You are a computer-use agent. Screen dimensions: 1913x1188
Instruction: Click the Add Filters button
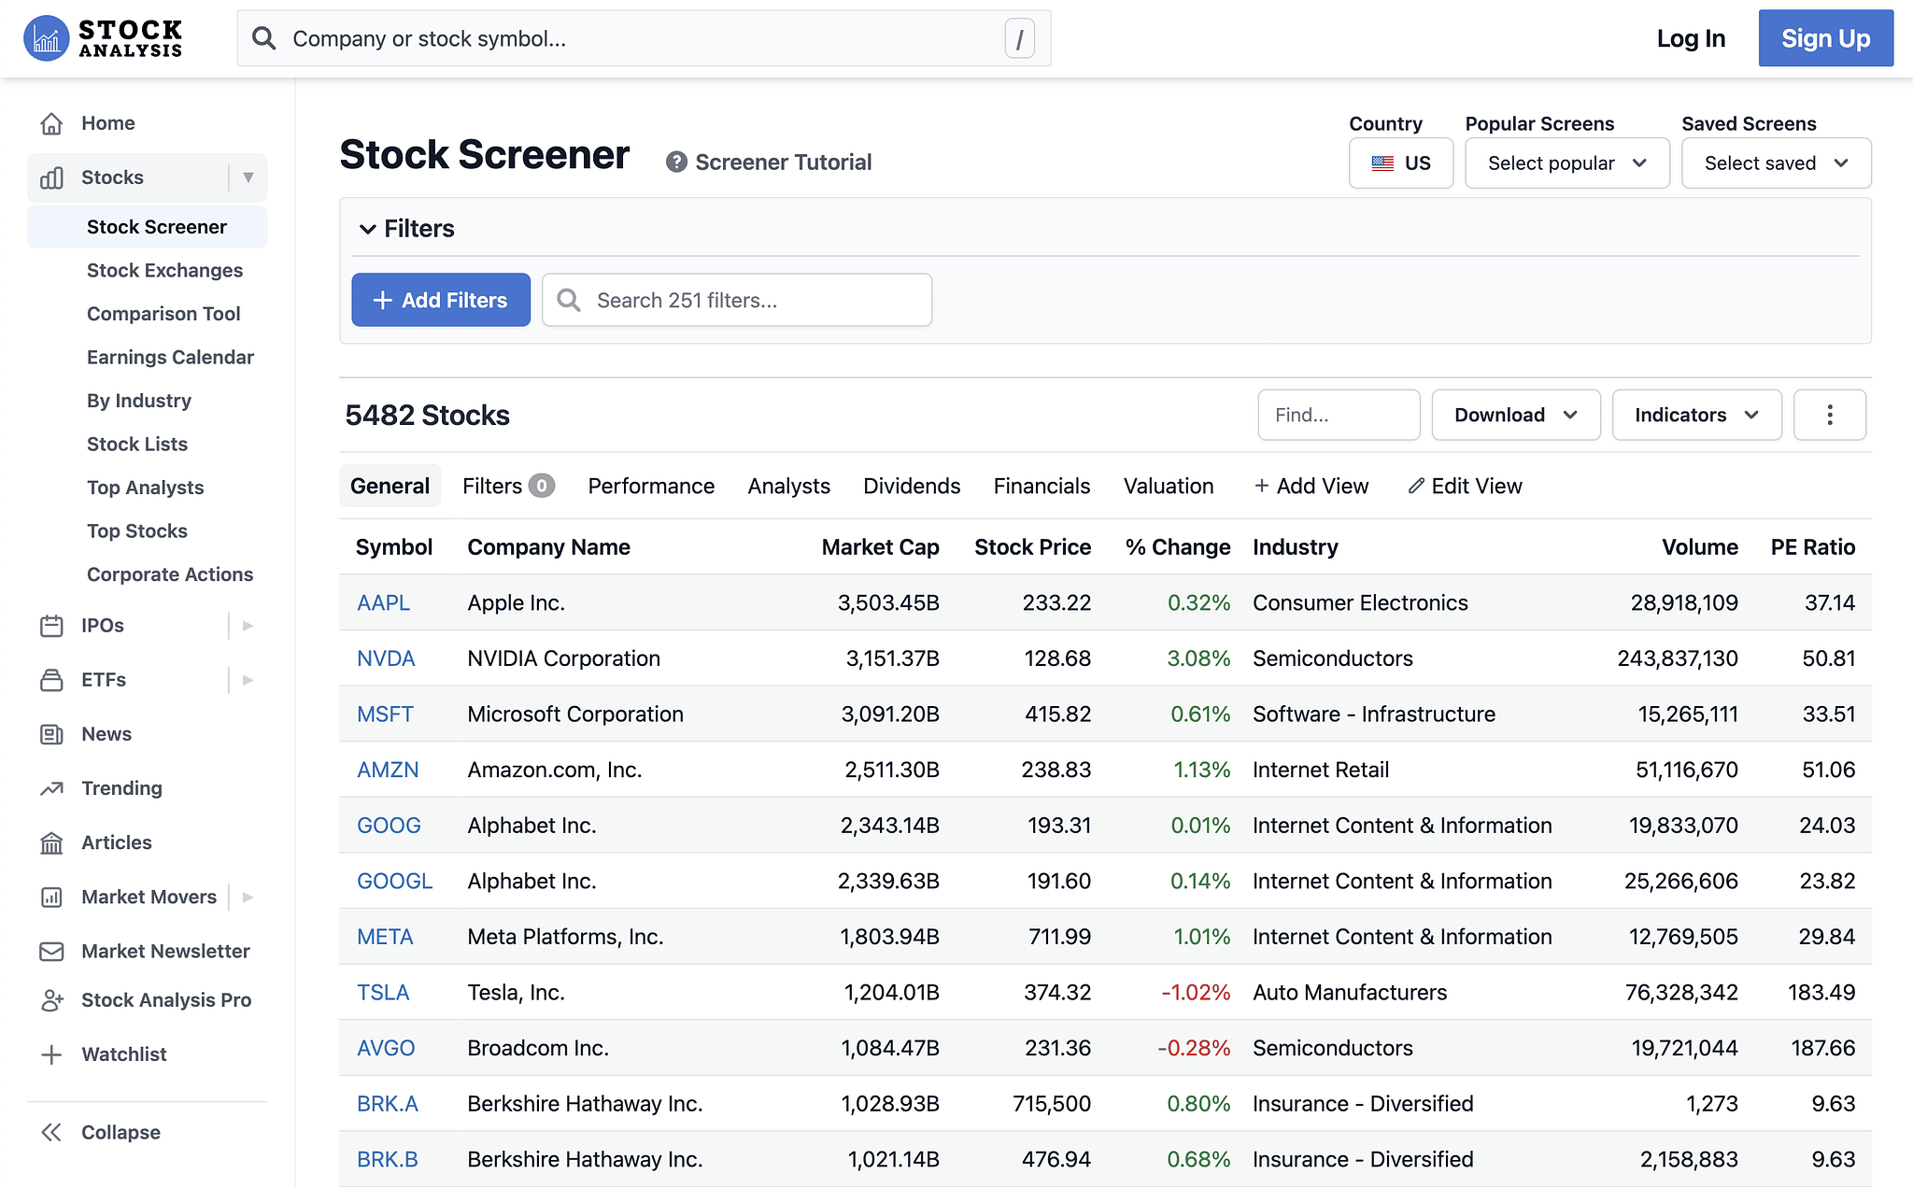click(x=440, y=300)
